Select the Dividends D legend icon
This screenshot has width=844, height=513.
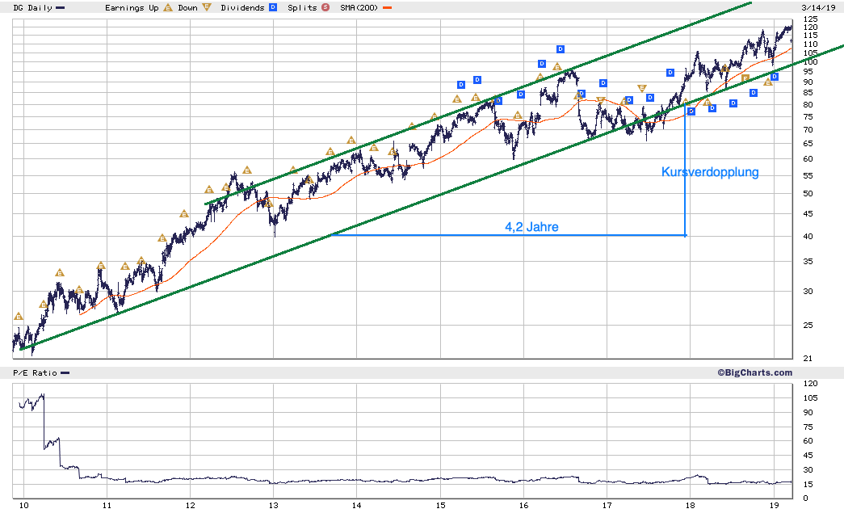coord(274,7)
